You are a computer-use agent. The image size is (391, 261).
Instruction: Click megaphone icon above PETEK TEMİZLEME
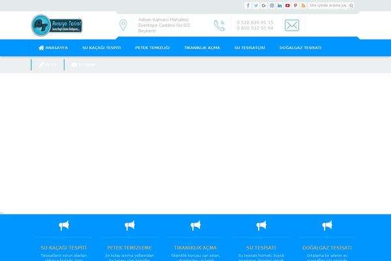point(130,226)
